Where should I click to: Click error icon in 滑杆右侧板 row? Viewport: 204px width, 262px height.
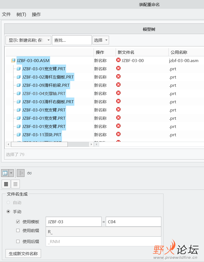tap(118, 101)
